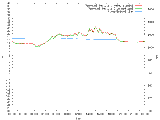Click the temperature peak near 15:00
The height and width of the screenshot is (120, 160).
[x=95, y=26]
